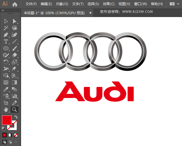The width and height of the screenshot is (182, 146).
Task: Set paint to None button
Action: coord(16,135)
